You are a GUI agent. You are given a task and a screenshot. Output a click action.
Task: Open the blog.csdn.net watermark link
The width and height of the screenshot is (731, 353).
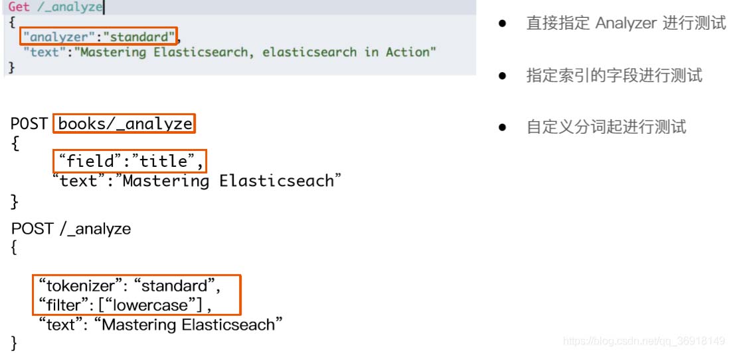tap(643, 341)
